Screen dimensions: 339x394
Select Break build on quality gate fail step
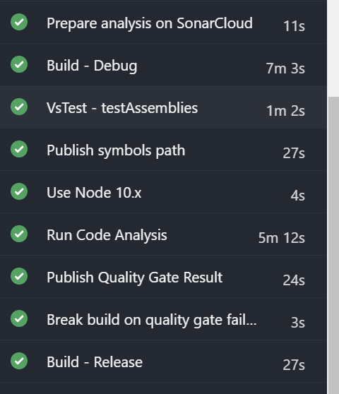(163, 319)
